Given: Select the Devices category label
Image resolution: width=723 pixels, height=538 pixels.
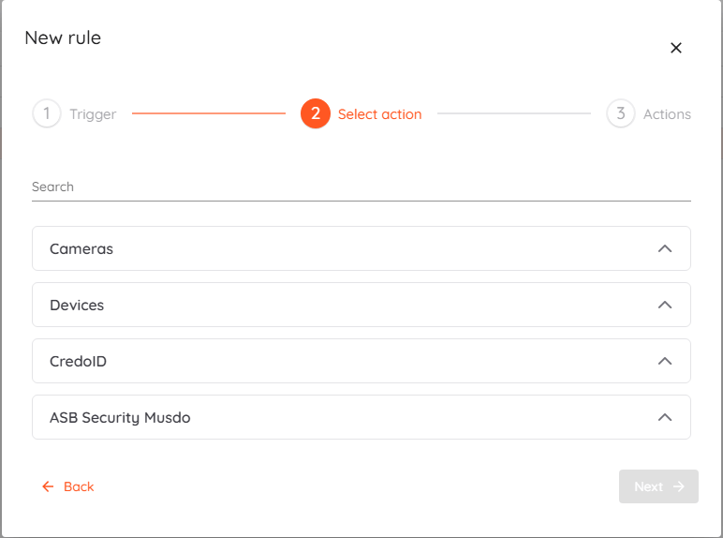Looking at the screenshot, I should coord(77,305).
